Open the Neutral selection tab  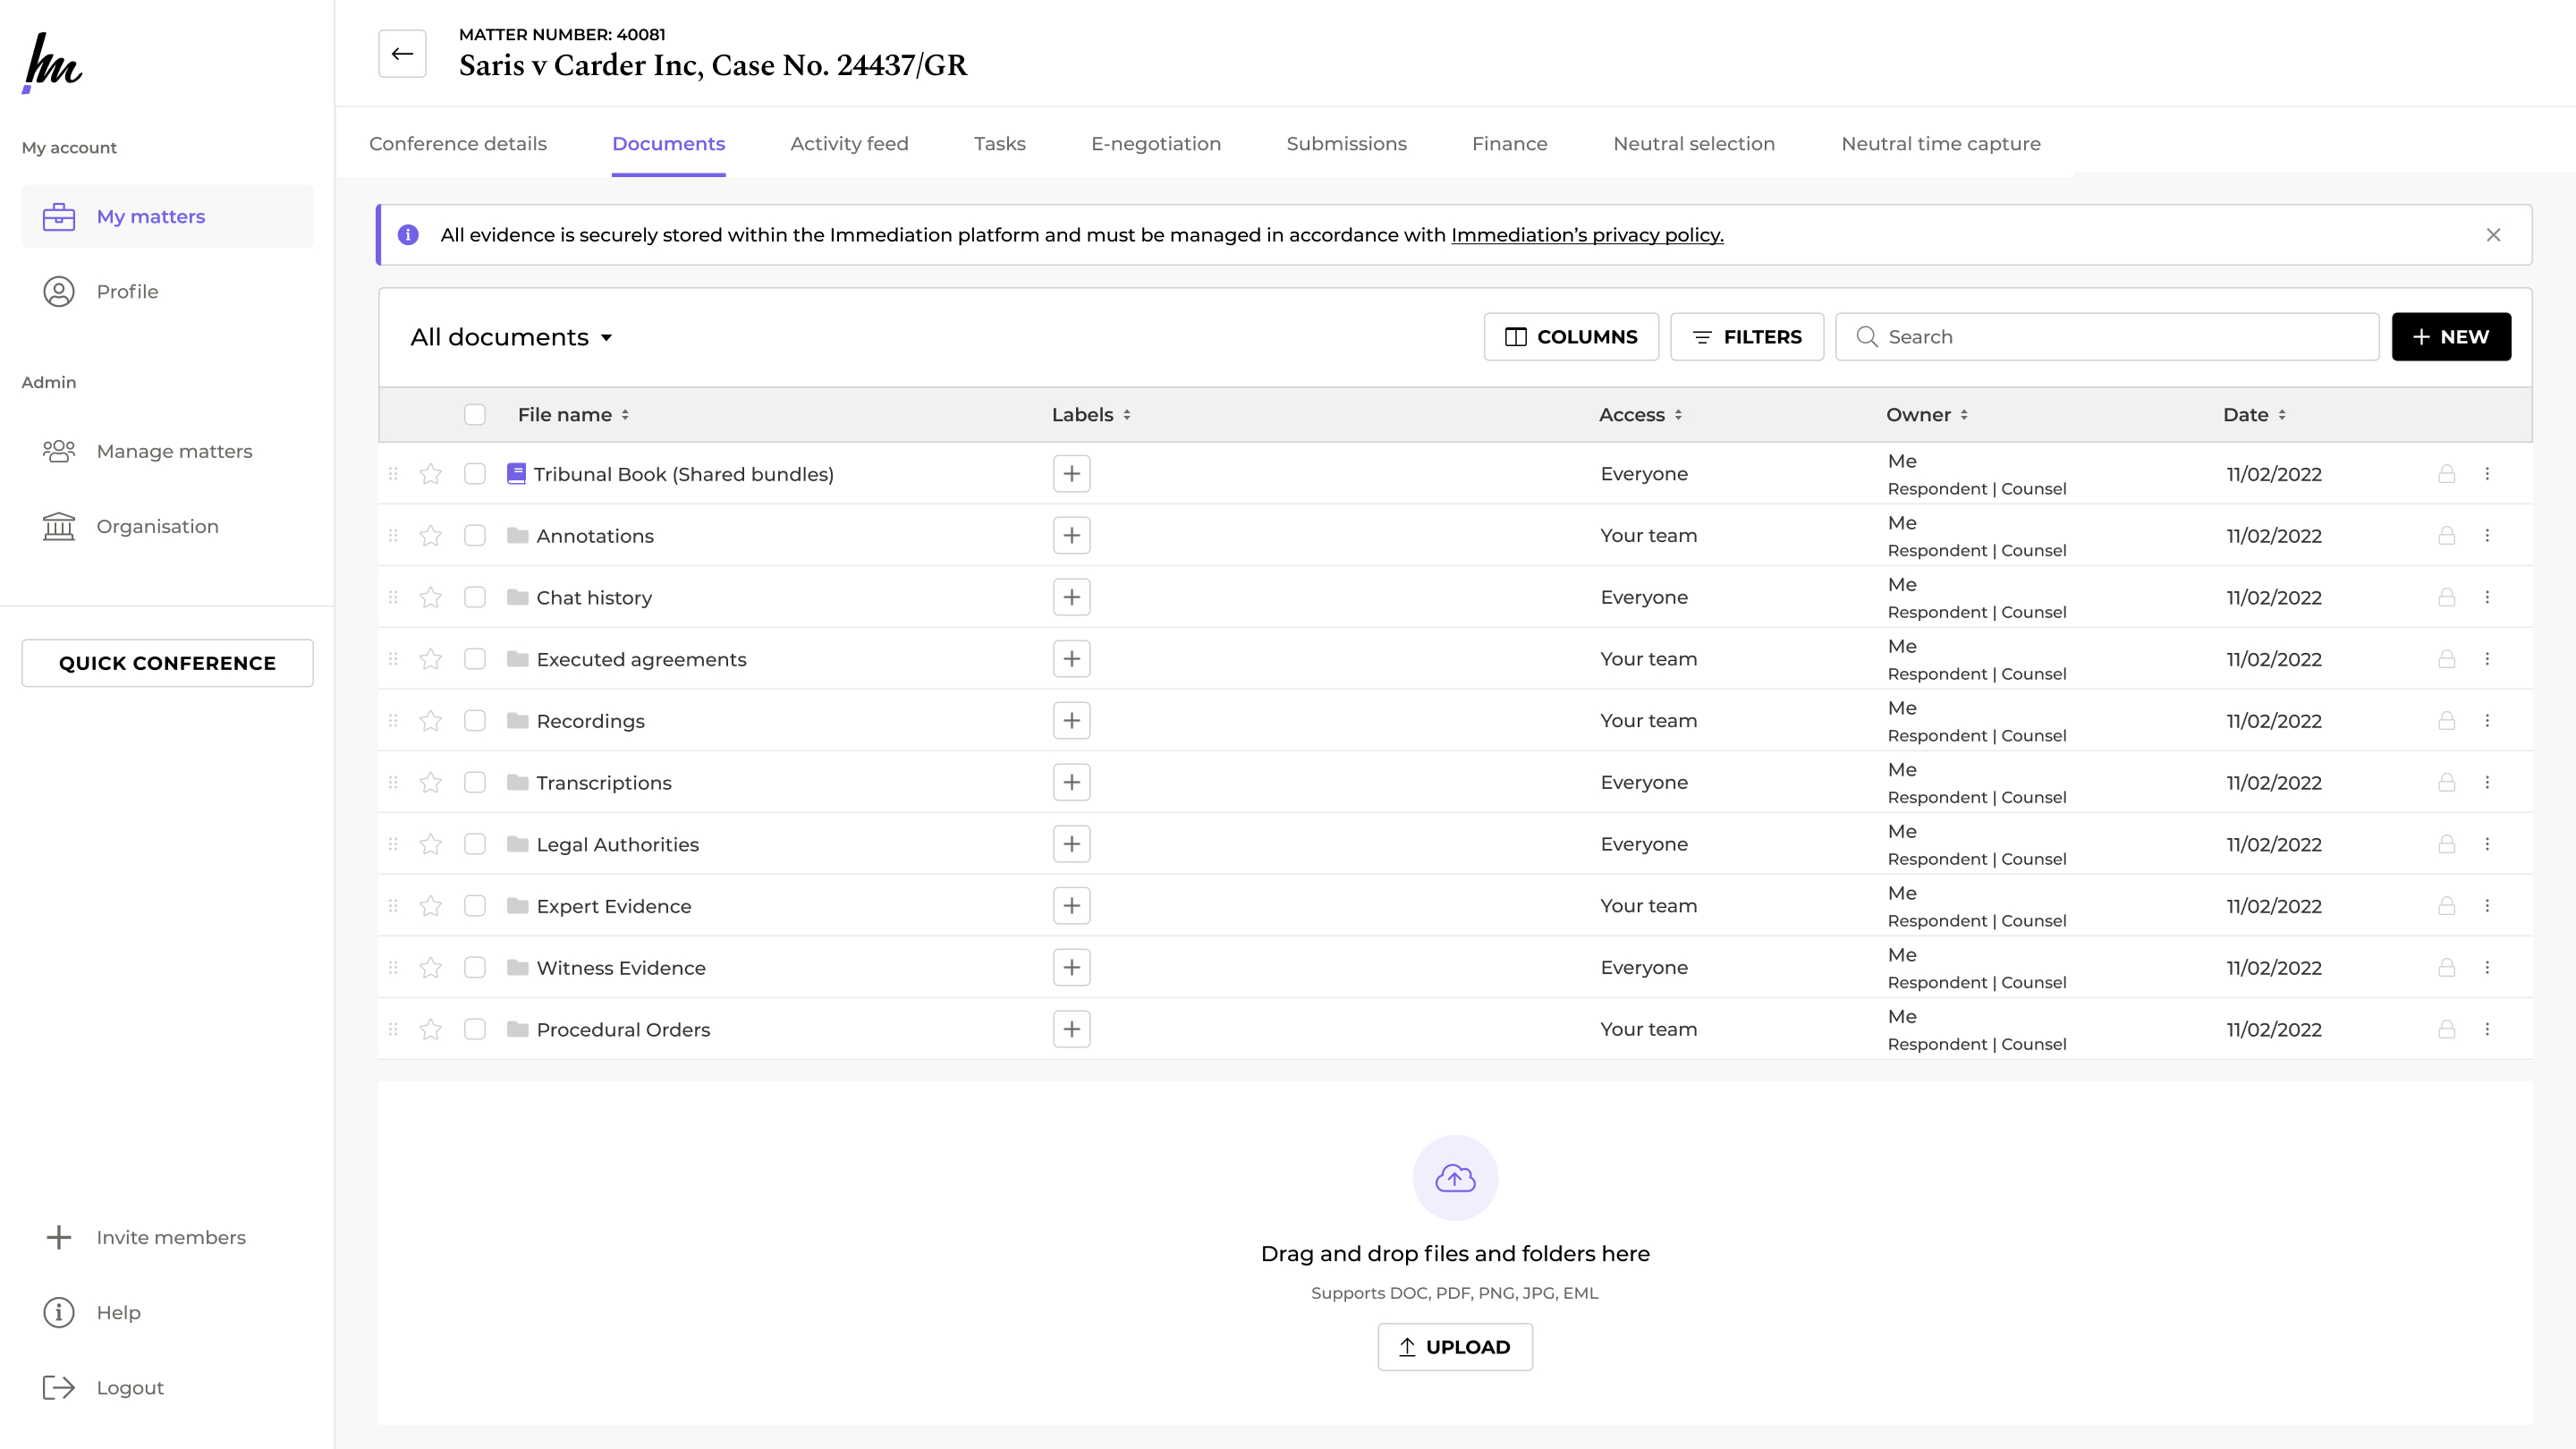(1694, 144)
